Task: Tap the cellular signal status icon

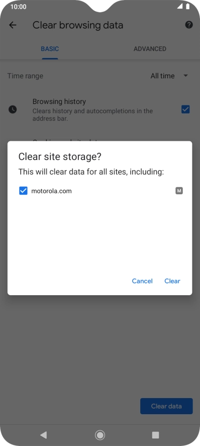Action: pos(180,6)
